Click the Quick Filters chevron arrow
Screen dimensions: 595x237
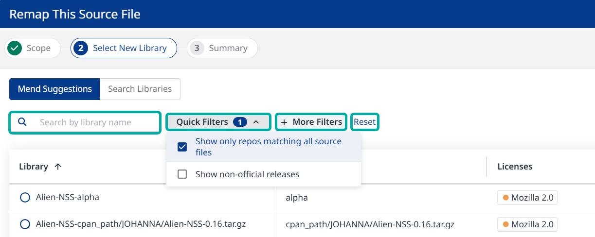(256, 122)
